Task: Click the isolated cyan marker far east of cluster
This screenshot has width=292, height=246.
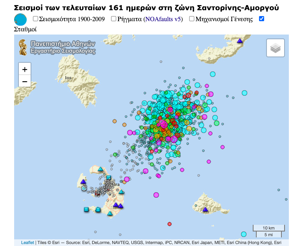Action: click(x=245, y=93)
